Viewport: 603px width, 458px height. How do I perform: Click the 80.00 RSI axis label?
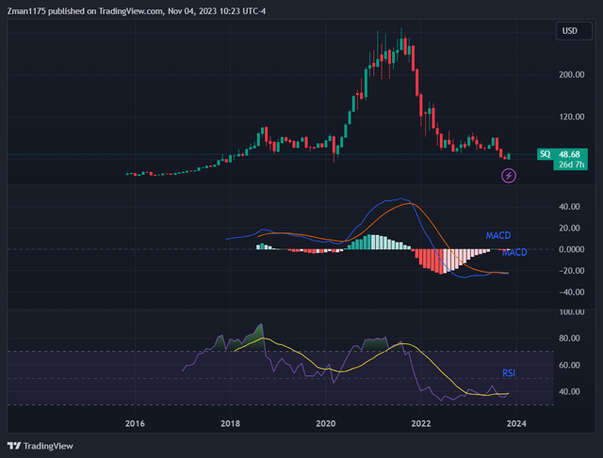click(571, 339)
